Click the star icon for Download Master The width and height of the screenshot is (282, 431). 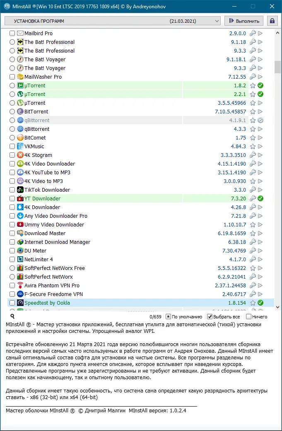[x=253, y=234]
